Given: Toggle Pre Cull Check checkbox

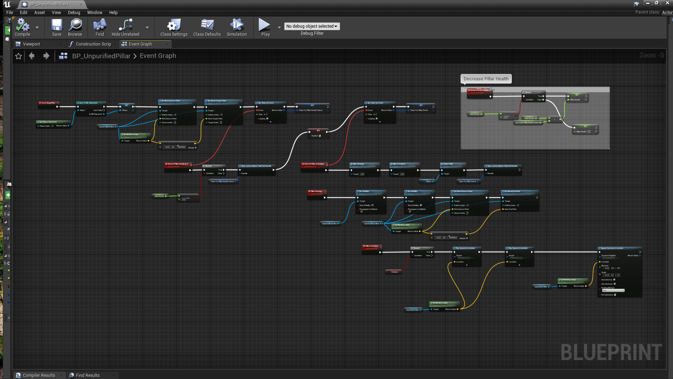Looking at the screenshot, I should click(615, 295).
